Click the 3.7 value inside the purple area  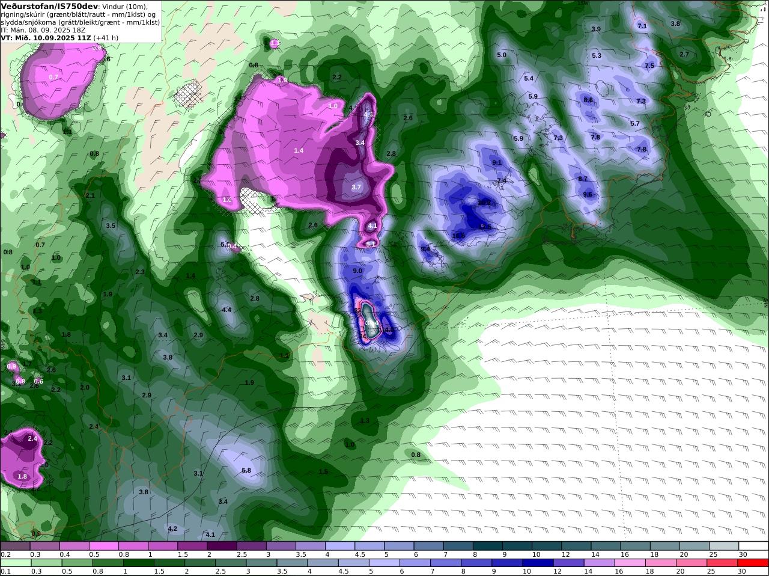(x=356, y=188)
